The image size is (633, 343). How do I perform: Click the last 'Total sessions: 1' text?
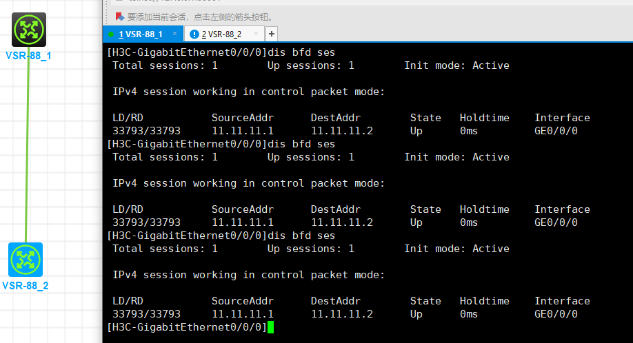pyautogui.click(x=165, y=249)
